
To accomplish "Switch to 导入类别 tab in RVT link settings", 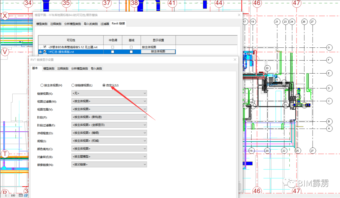I will click(96, 69).
